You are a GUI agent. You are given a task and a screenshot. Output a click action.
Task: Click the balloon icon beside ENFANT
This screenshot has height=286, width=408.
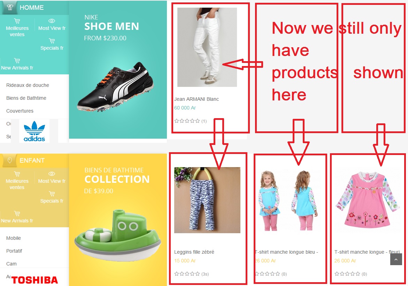[10, 161]
